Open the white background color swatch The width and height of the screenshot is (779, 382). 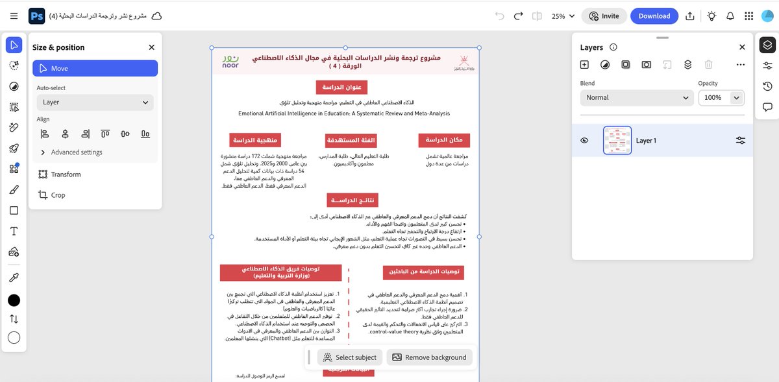(14, 338)
